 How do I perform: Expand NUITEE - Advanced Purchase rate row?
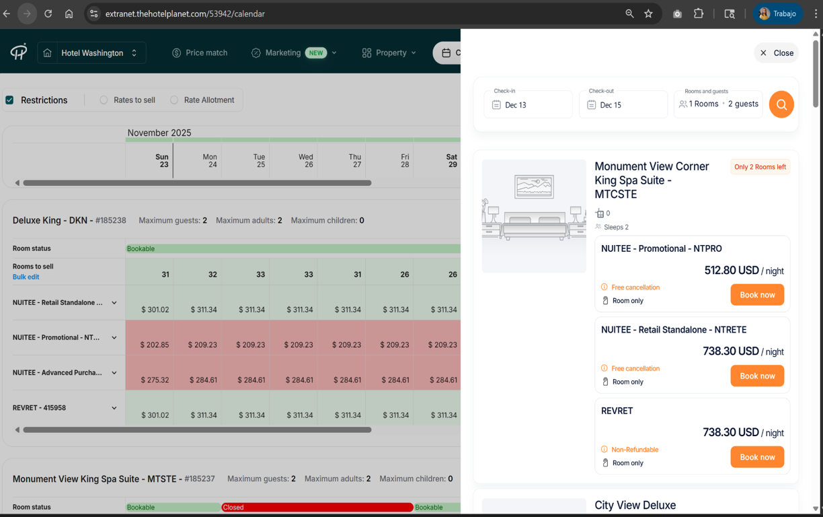tap(114, 373)
